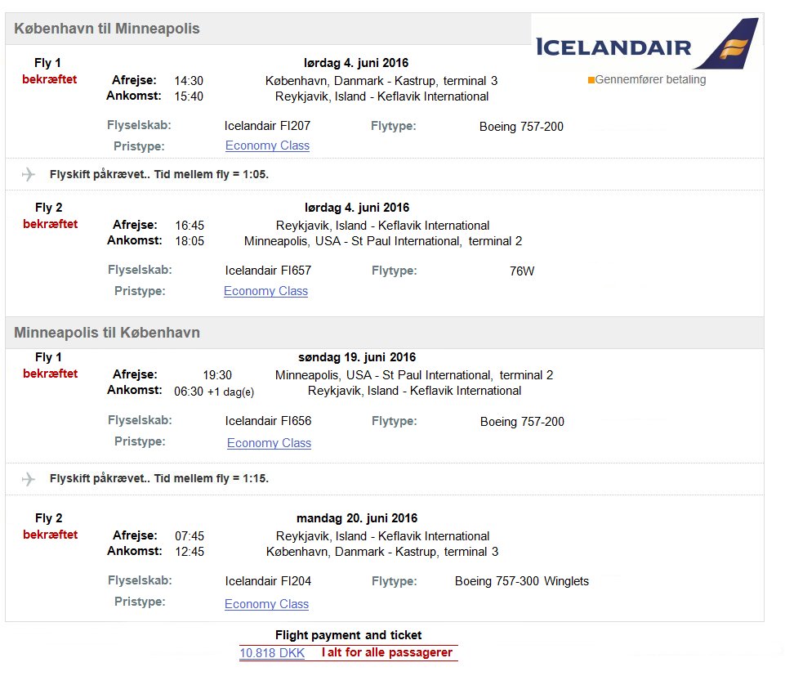
Task: Click the Flight payment and ticket heading
Action: (349, 635)
